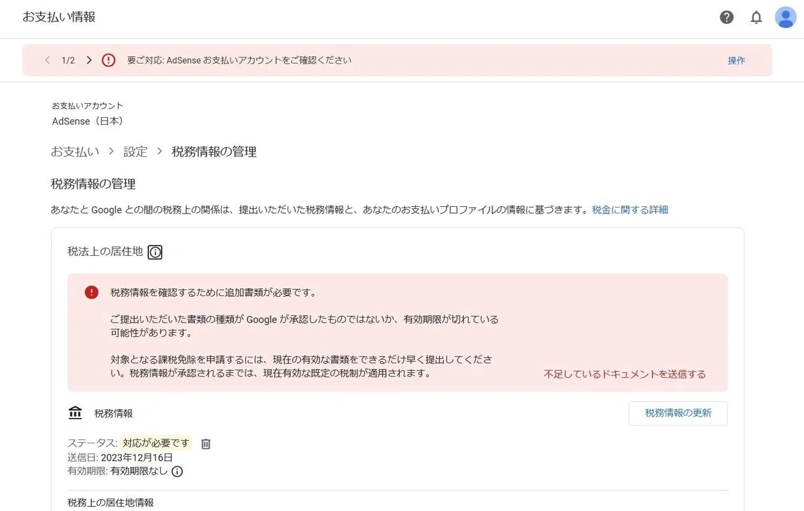The width and height of the screenshot is (804, 511).
Task: Click the 有効期限なし value
Action: (139, 471)
